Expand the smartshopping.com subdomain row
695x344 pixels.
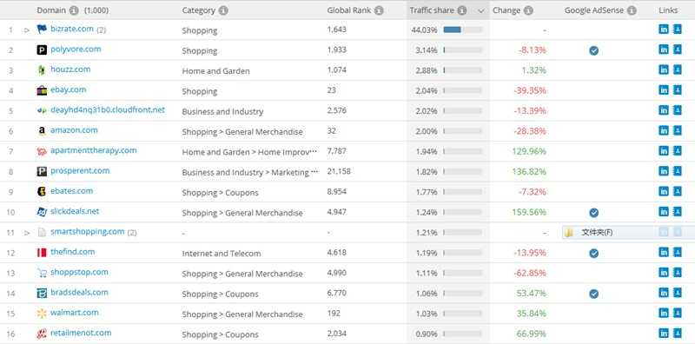pyautogui.click(x=27, y=233)
